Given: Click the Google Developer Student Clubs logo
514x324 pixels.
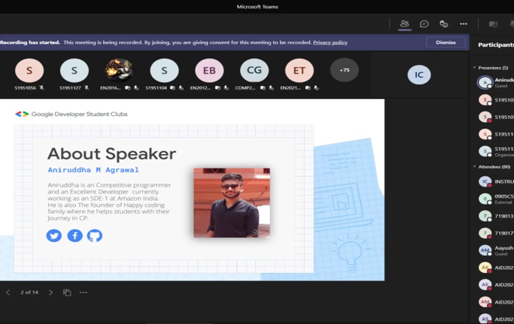Looking at the screenshot, I should [71, 114].
